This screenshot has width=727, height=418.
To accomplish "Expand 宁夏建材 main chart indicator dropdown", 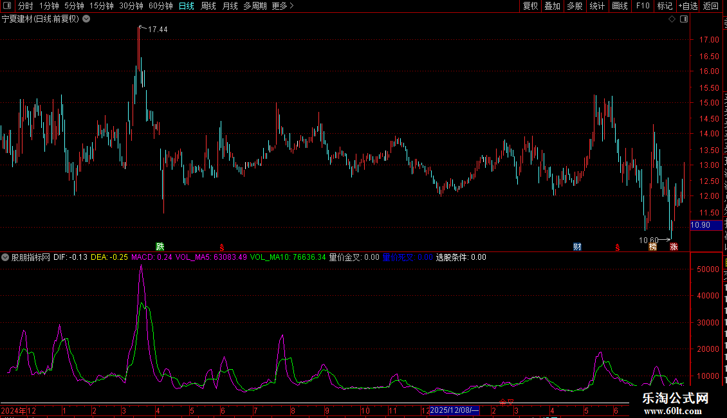I will pos(86,19).
